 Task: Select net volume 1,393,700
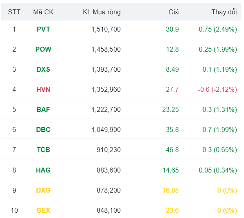pos(106,69)
